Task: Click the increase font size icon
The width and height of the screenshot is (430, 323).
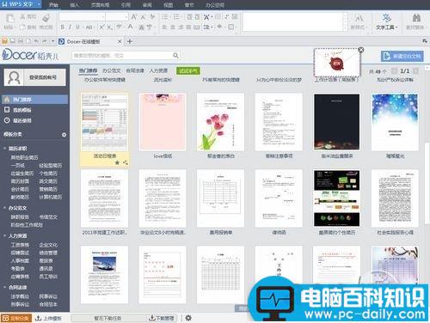Action: 134,17
